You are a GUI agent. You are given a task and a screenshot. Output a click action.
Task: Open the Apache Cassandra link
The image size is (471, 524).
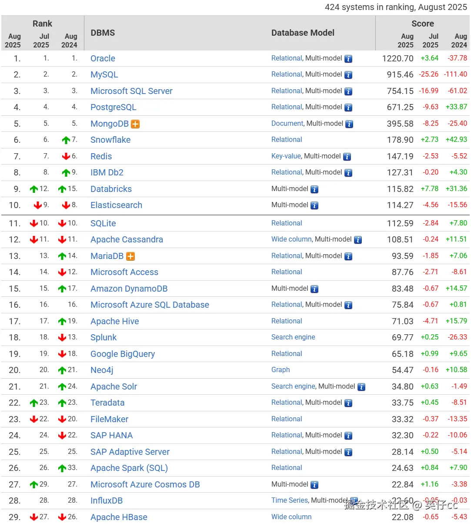tap(127, 239)
